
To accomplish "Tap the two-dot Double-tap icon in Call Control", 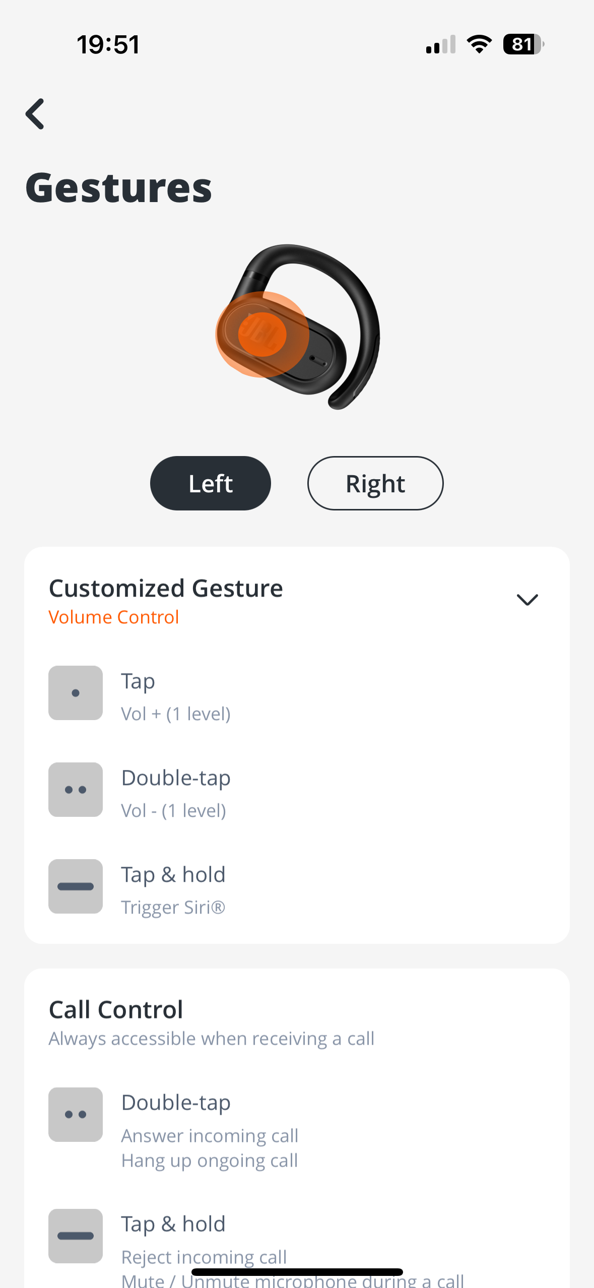I will click(x=76, y=1115).
